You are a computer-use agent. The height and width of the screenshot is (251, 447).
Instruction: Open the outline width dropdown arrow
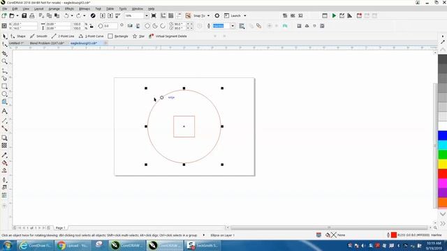tap(233, 26)
